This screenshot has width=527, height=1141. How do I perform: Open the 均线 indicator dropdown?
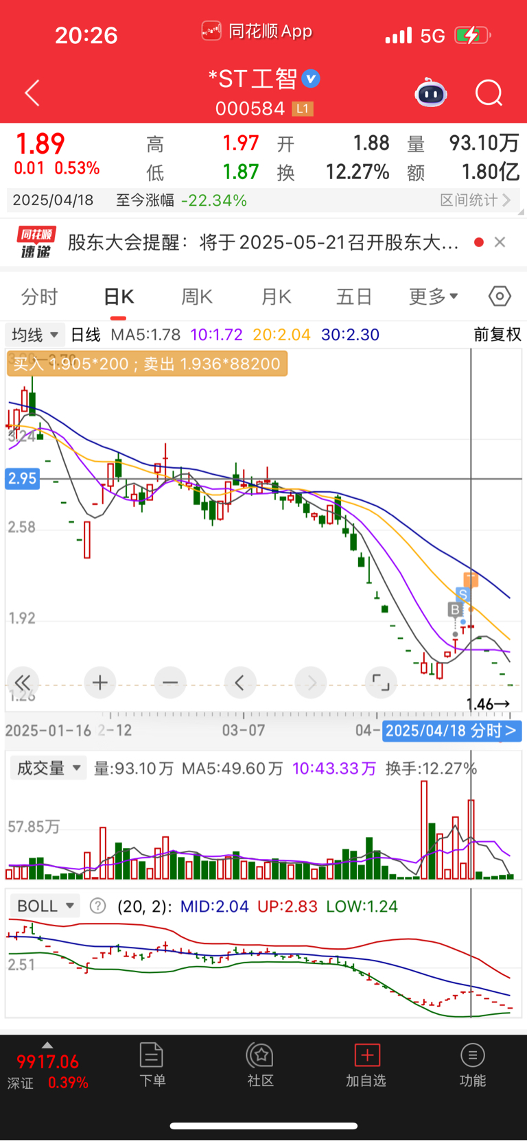pyautogui.click(x=35, y=335)
